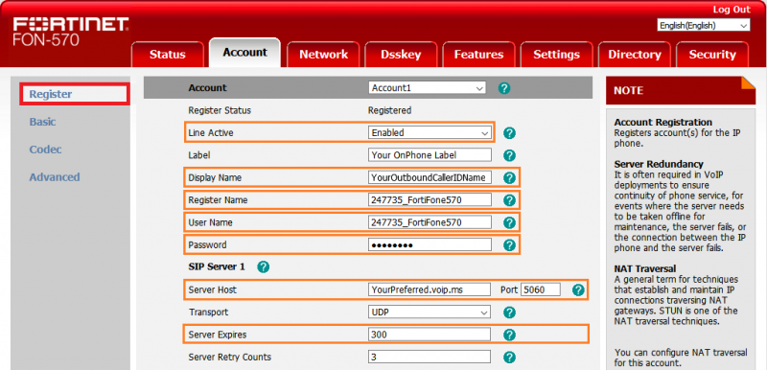Screen dimensions: 767x370
Task: Click help icon for Register Name
Action: tap(510, 200)
